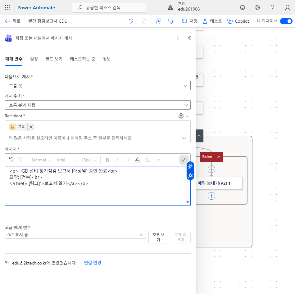Undo in the message editor toolbar
The image size is (295, 294).
coord(11,160)
